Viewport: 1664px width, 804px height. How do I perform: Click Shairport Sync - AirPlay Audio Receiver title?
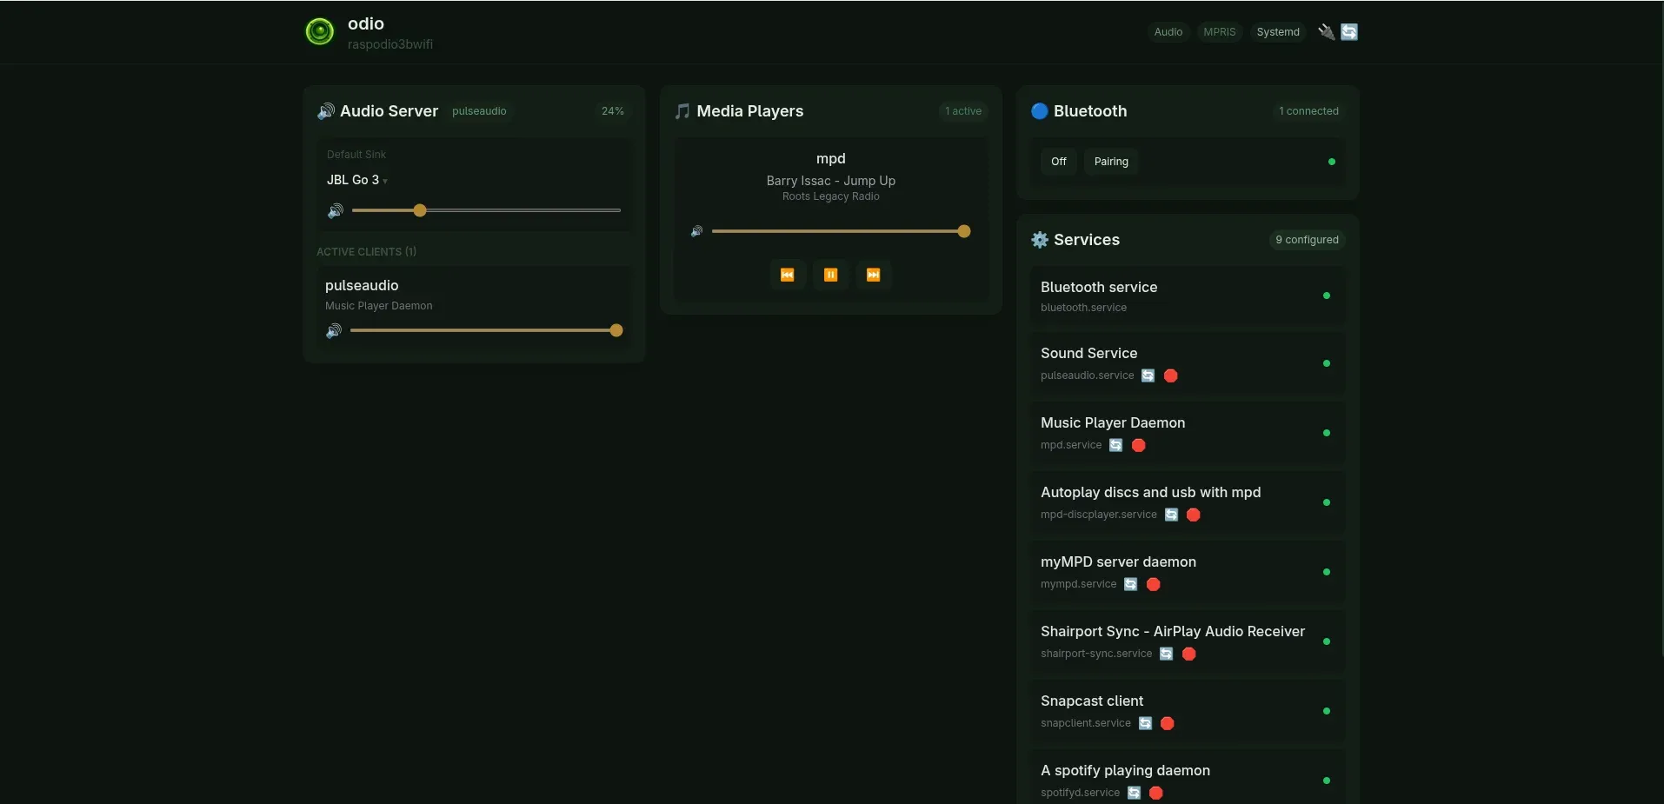click(1173, 631)
